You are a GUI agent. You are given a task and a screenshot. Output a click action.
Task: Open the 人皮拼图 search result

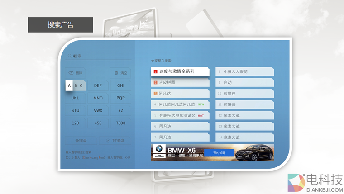pyautogui.click(x=180, y=83)
